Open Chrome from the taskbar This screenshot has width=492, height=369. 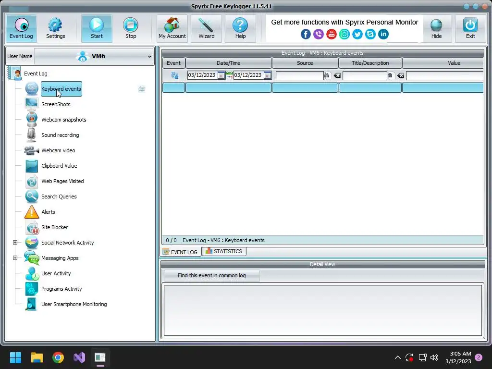click(58, 357)
